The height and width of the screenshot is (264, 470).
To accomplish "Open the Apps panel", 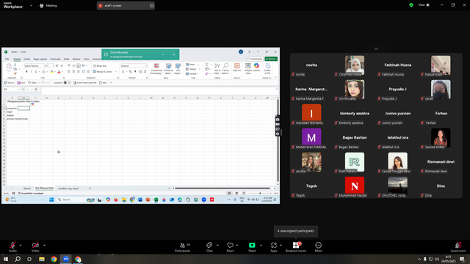I will click(274, 247).
